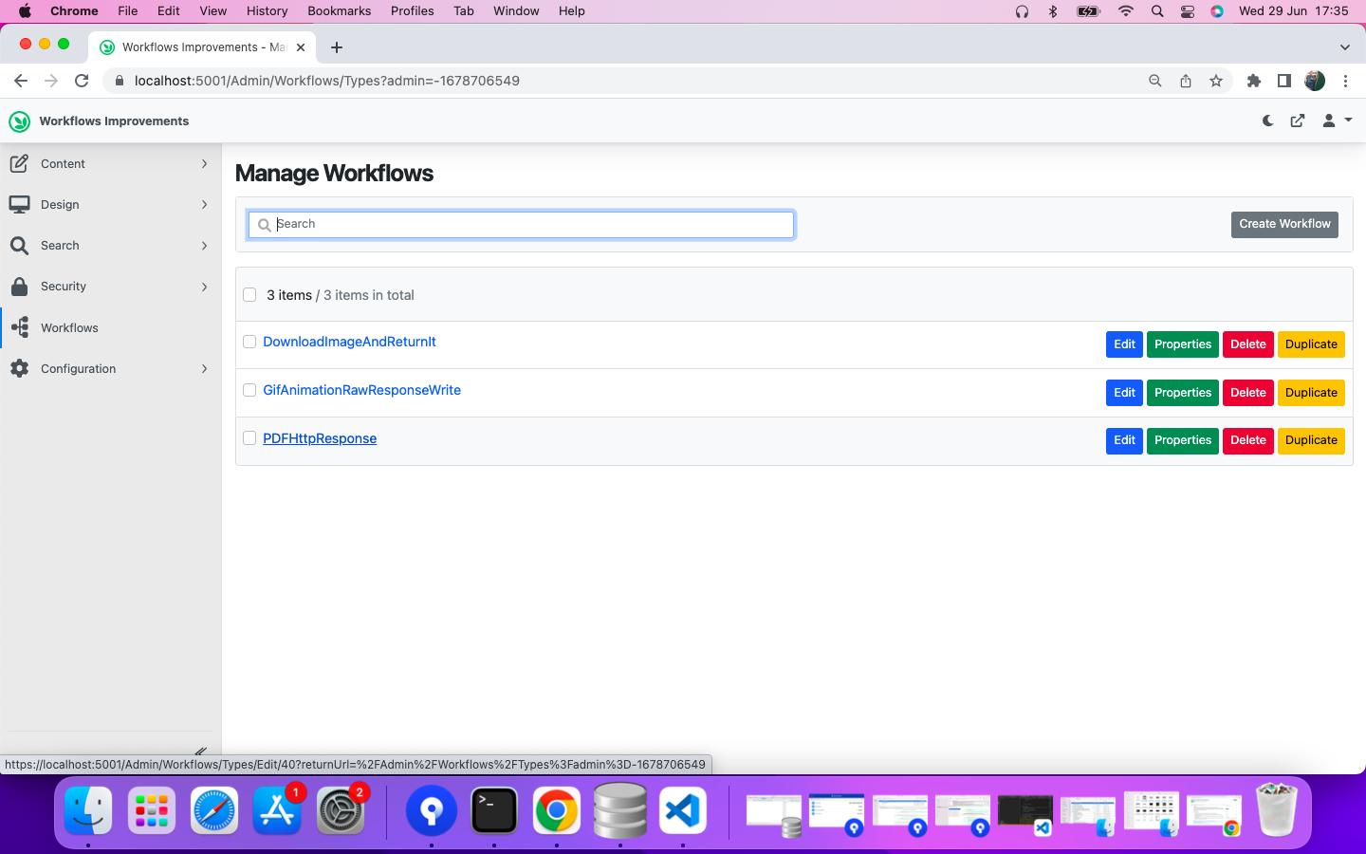The image size is (1366, 854).
Task: Open Chrome side panel icon
Action: [1284, 81]
